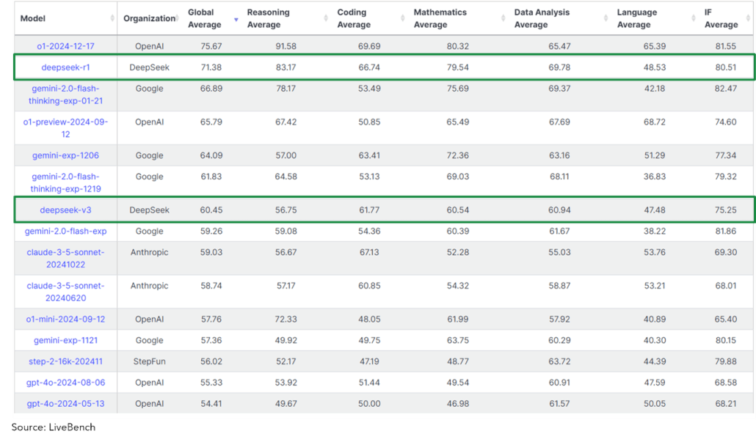
Task: Click deepseek-v3's 61.77 coding average
Action: 369,210
